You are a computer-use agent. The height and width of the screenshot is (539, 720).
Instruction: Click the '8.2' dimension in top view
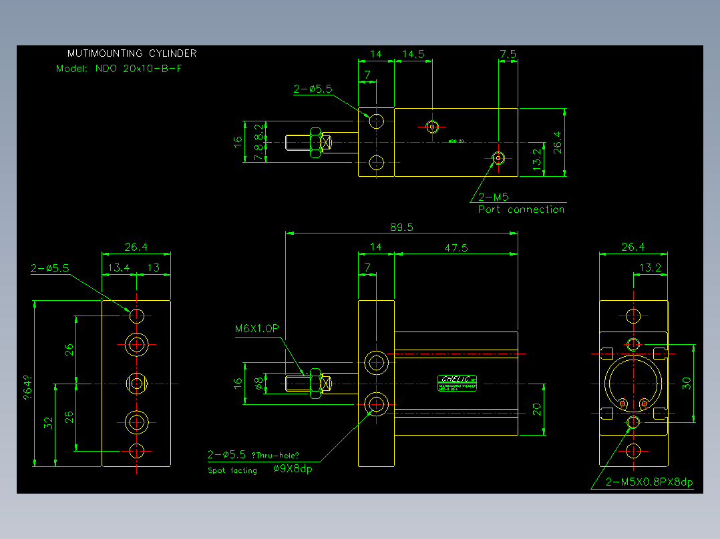[258, 131]
